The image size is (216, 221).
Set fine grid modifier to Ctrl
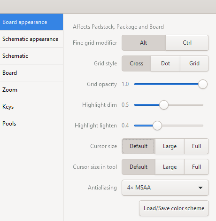coord(187,43)
